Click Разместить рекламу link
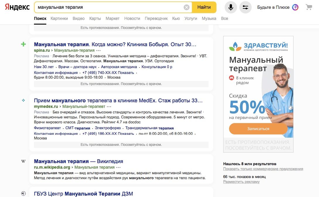 click(x=241, y=182)
